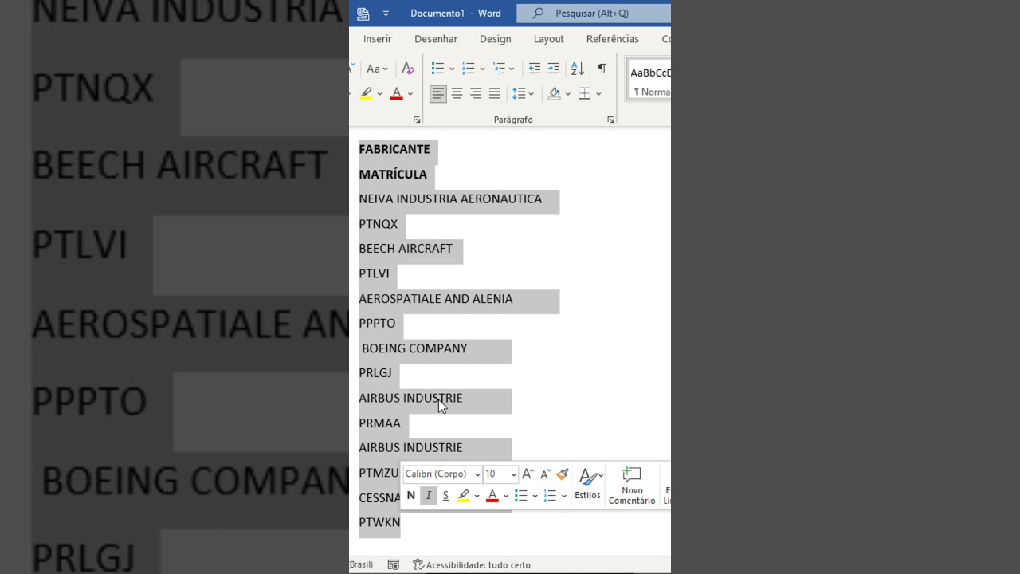Expand mini toolbar bullets dropdown arrow
1020x574 pixels.
pos(535,496)
